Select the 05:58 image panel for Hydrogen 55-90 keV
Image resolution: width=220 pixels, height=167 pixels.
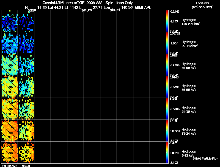point(26,65)
